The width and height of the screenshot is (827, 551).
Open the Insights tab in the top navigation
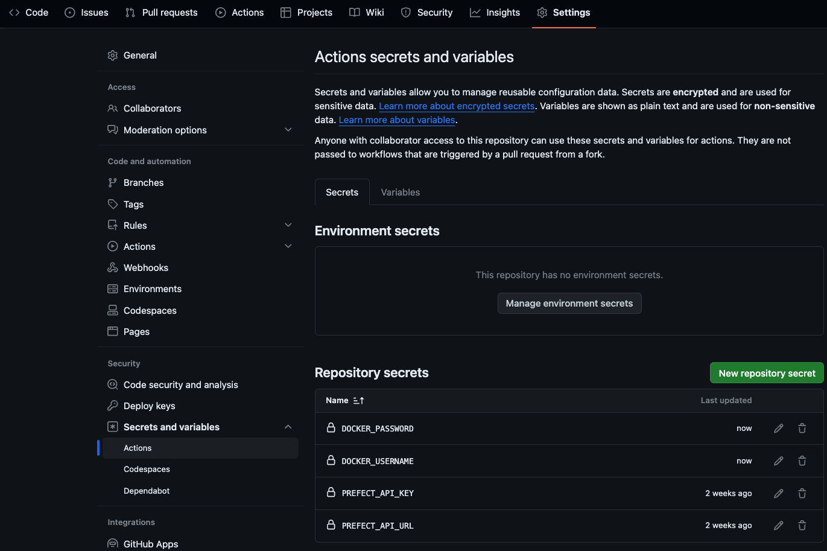[502, 12]
